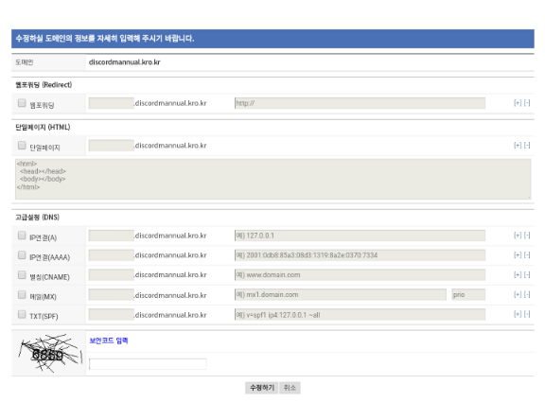Screen dimensions: 545x402
Task: Click the 웹포워딩 subdomain input field
Action: [112, 103]
